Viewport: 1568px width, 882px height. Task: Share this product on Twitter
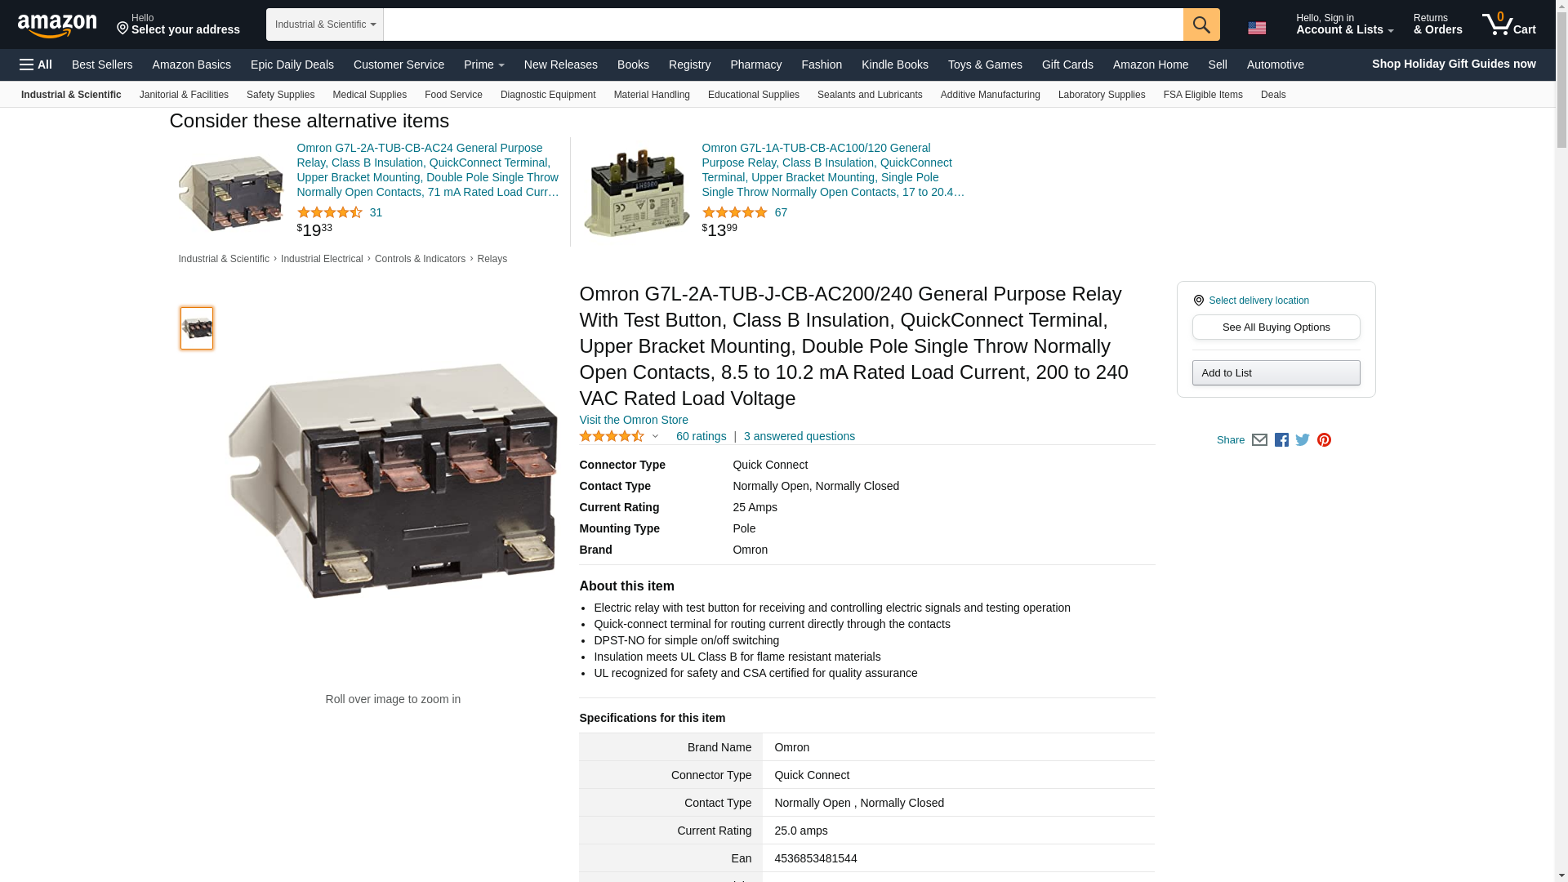1303,440
